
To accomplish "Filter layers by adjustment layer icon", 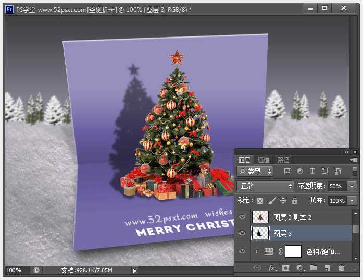I will pyautogui.click(x=300, y=172).
